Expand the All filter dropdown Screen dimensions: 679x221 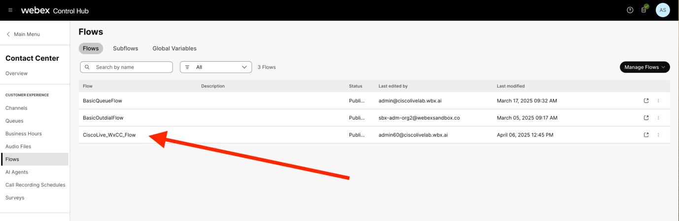click(216, 67)
